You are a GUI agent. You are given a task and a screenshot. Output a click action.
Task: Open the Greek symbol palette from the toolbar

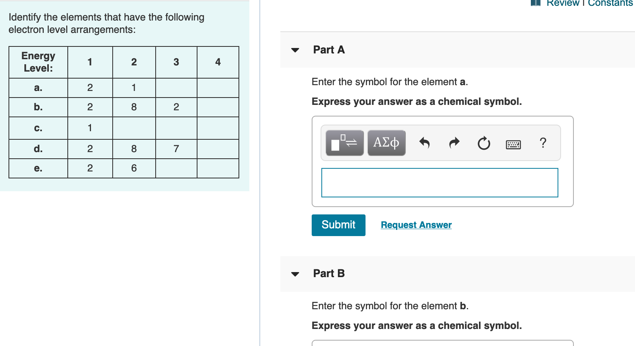[386, 143]
